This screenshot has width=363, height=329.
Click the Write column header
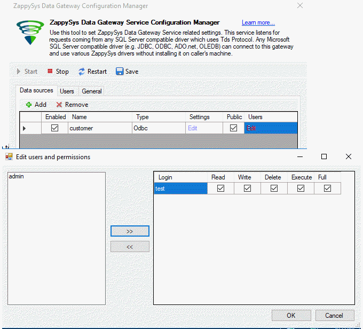click(247, 177)
